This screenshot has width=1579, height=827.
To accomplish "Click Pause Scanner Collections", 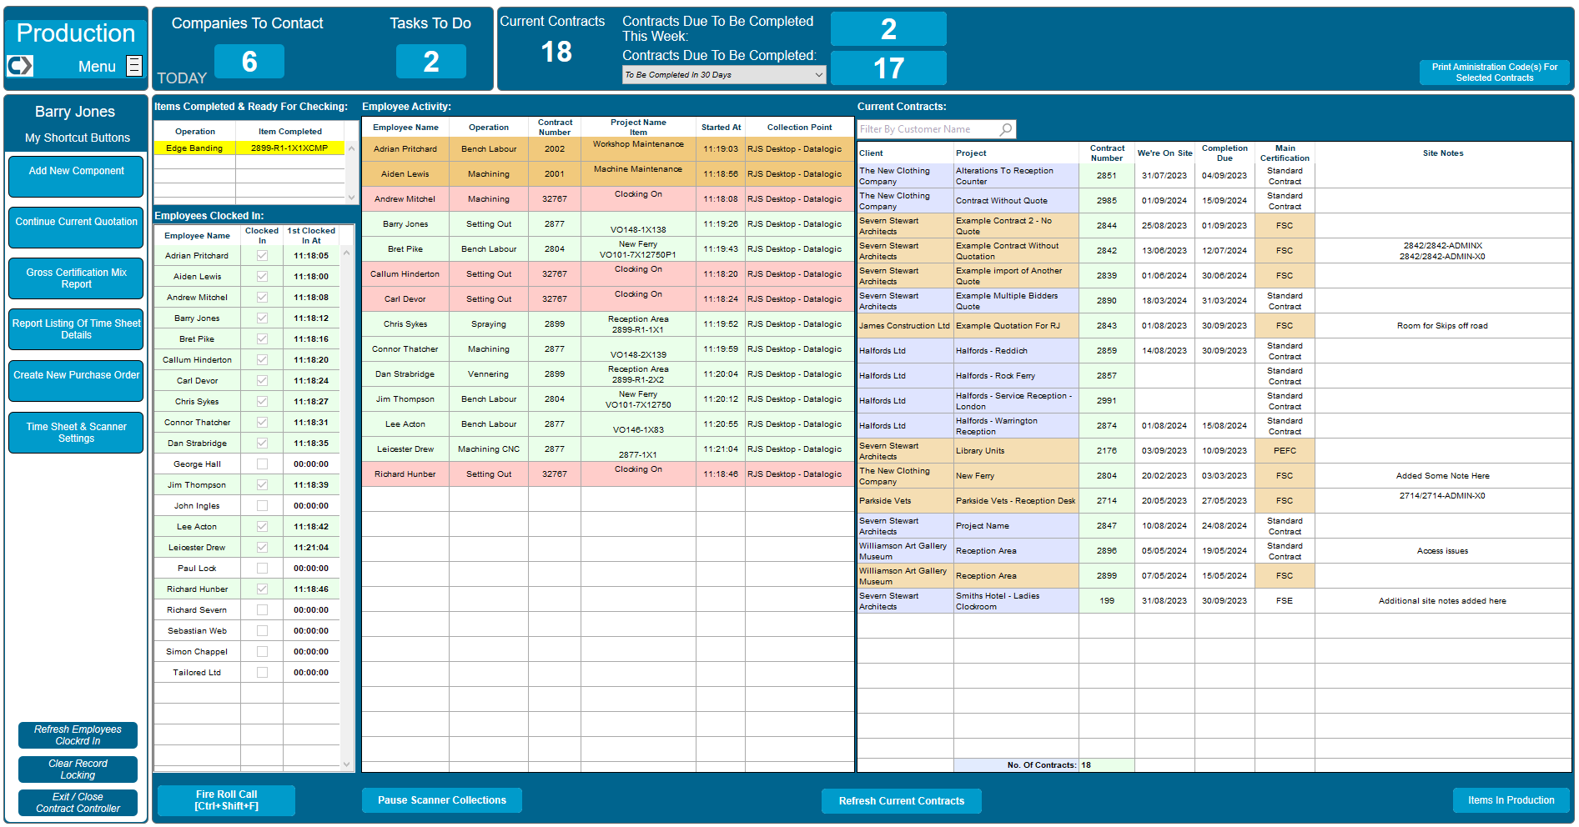I will [441, 800].
